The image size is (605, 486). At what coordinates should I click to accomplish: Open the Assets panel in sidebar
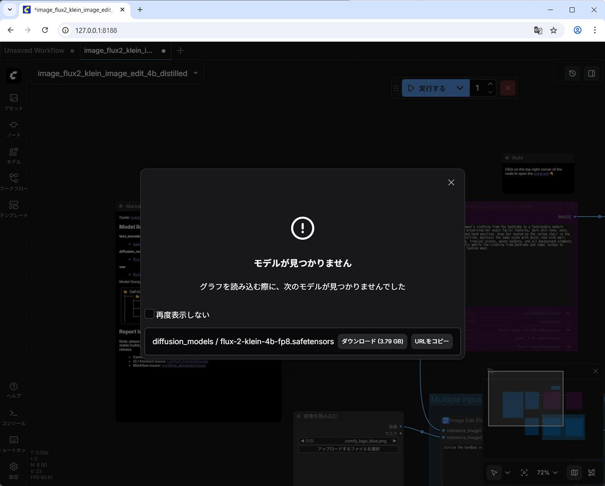tap(14, 101)
